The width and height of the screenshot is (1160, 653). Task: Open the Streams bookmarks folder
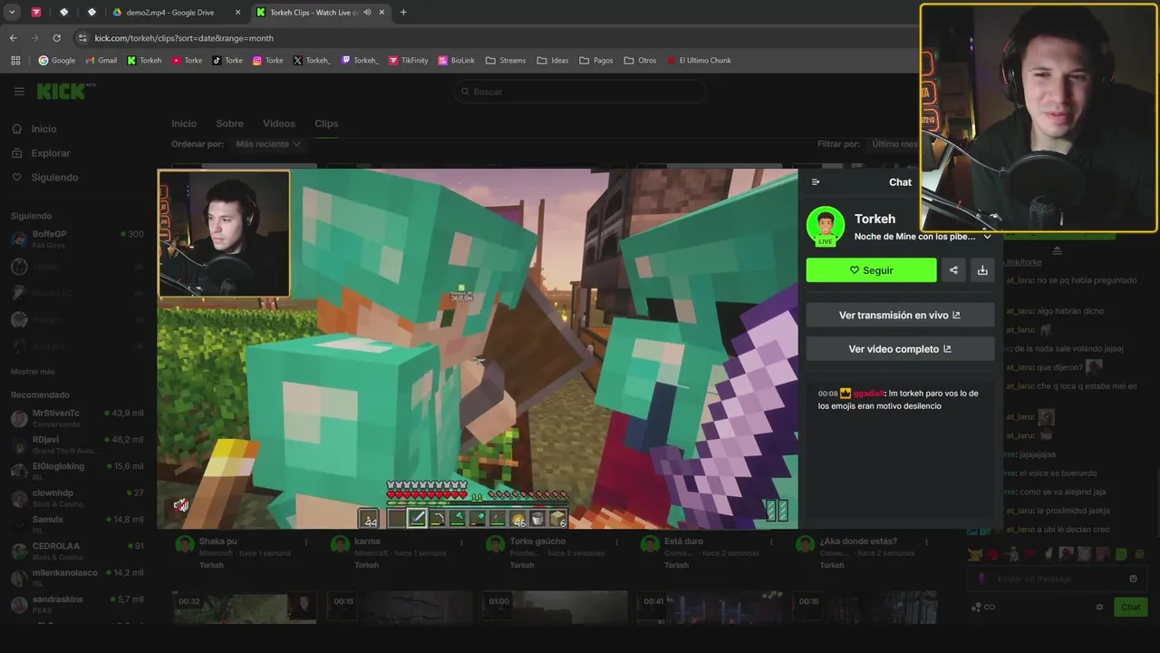[506, 61]
